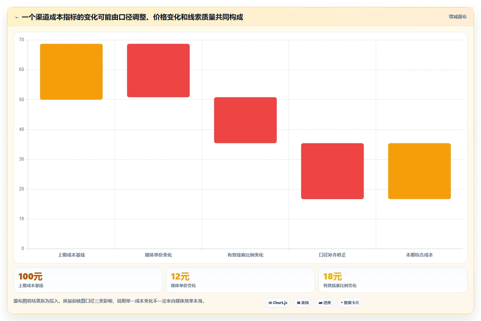Click the 增减瀑布 label in header
481x321 pixels.
457,17
